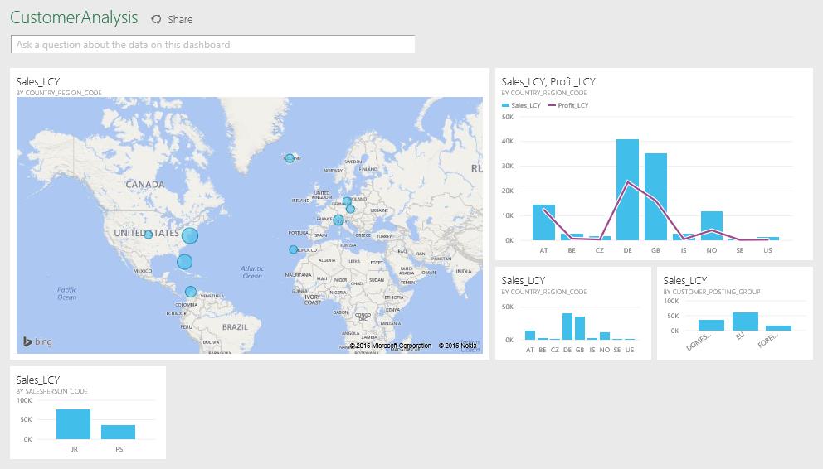The width and height of the screenshot is (823, 469).
Task: Select the DE bar in combo chart
Action: click(x=627, y=190)
